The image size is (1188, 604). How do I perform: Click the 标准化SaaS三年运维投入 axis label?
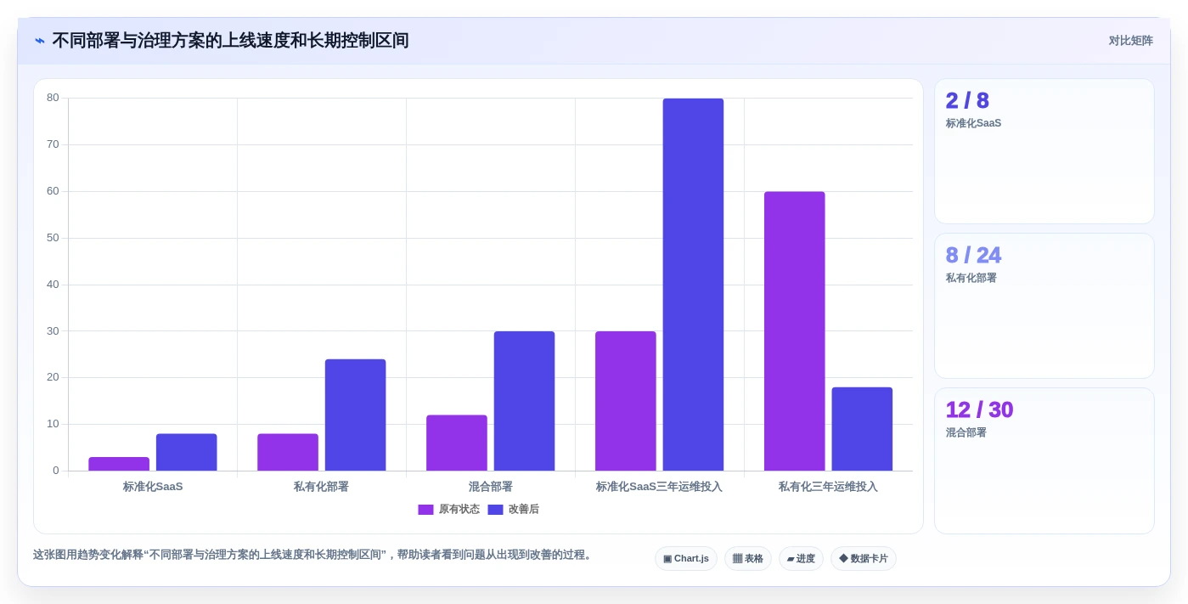point(659,487)
